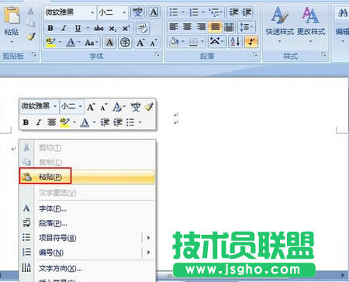Click the Clear Formatting eraser icon
The width and height of the screenshot is (349, 282).
pos(143,28)
